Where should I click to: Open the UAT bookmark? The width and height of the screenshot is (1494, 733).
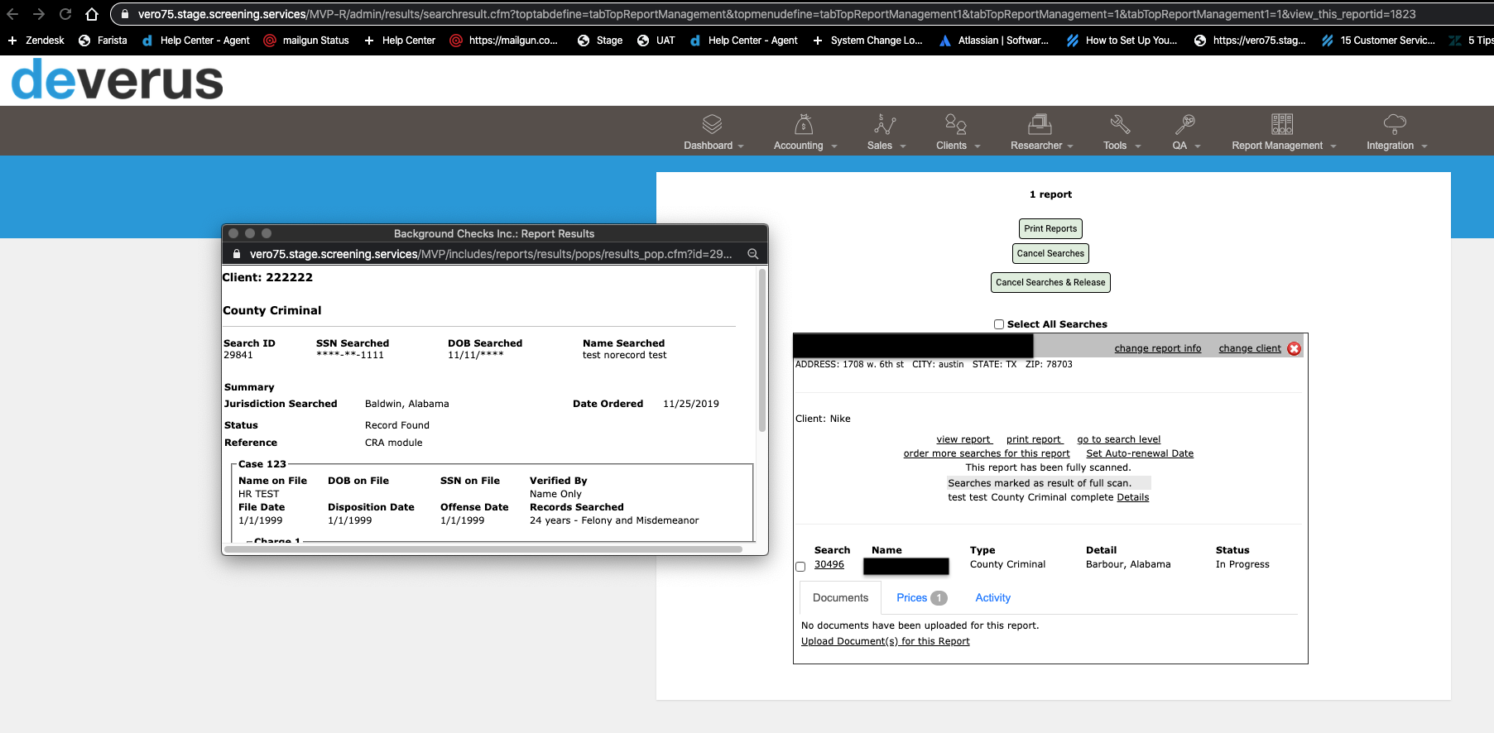[656, 40]
